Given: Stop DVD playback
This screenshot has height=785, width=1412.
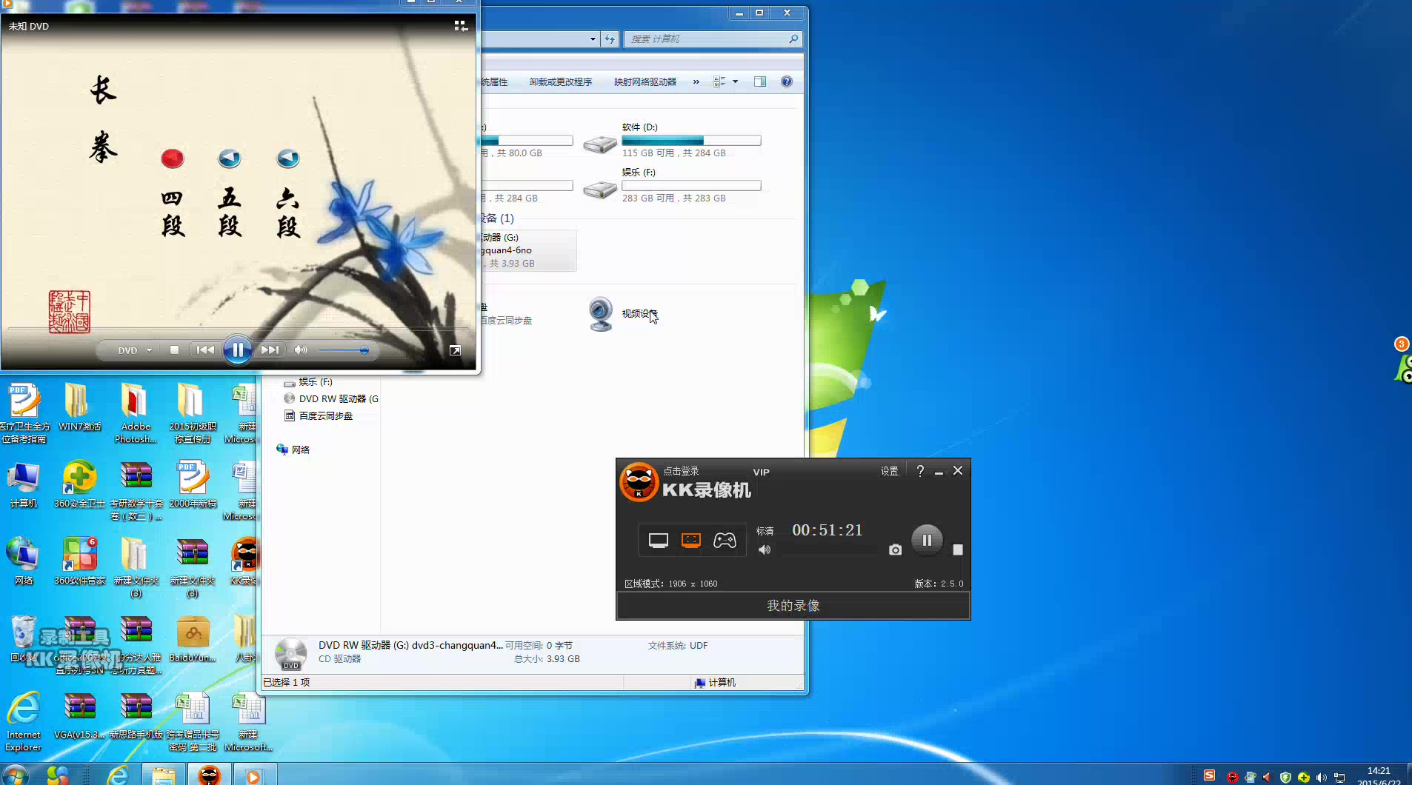Looking at the screenshot, I should coord(174,350).
